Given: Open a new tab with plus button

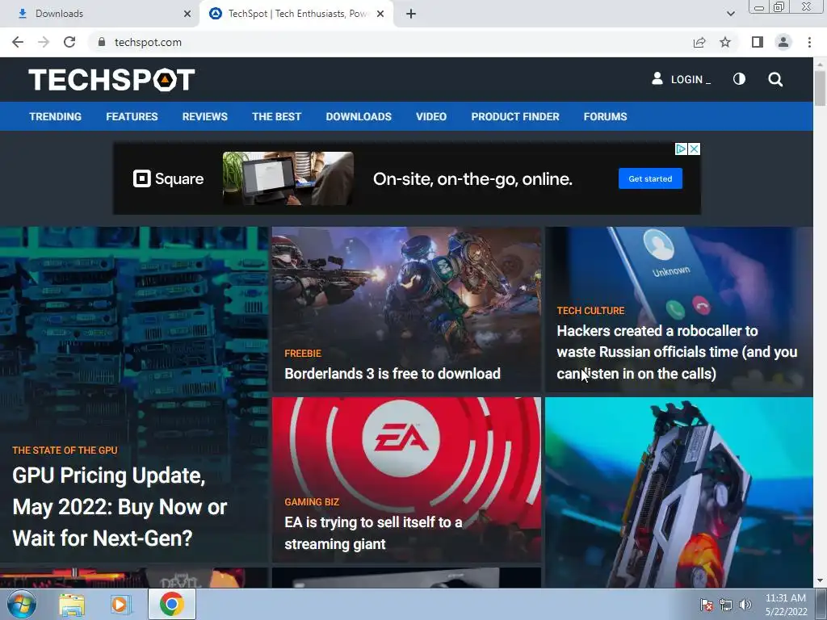Looking at the screenshot, I should [411, 14].
